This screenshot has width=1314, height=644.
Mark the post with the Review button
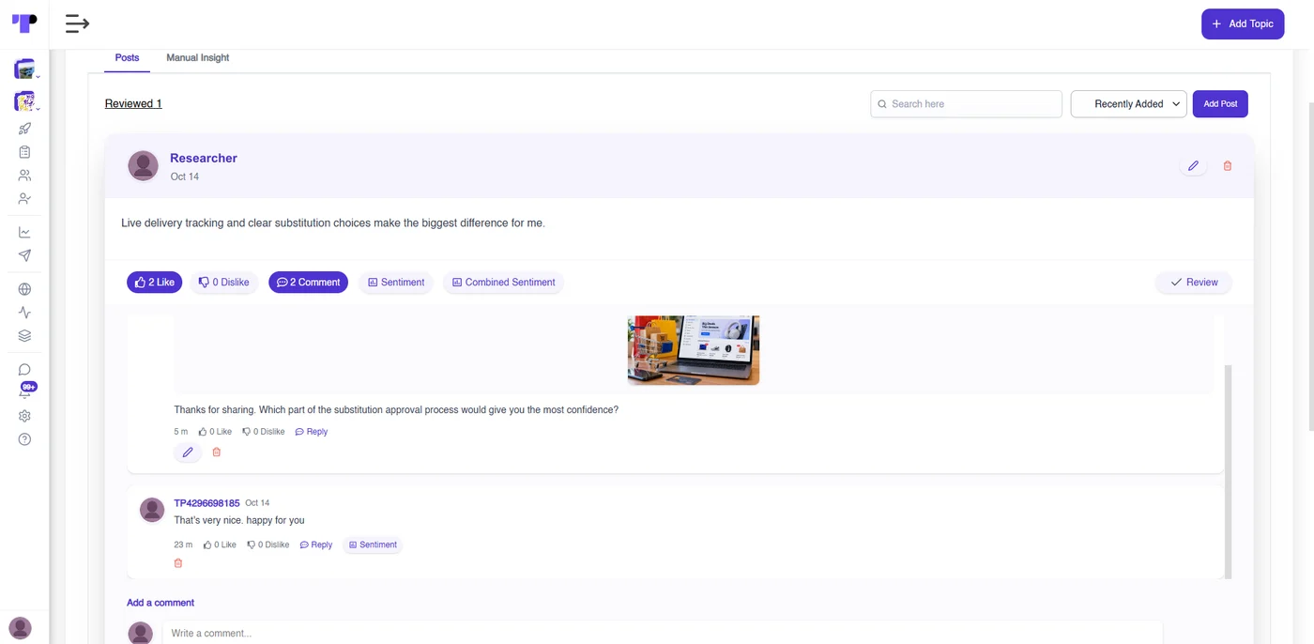point(1194,283)
